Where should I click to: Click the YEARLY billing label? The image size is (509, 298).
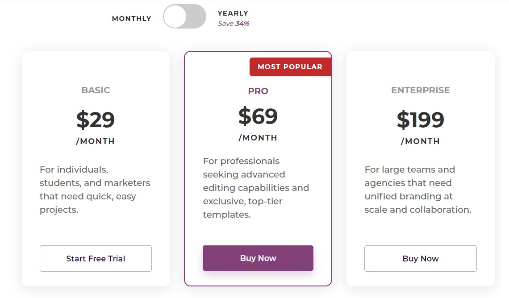(233, 13)
